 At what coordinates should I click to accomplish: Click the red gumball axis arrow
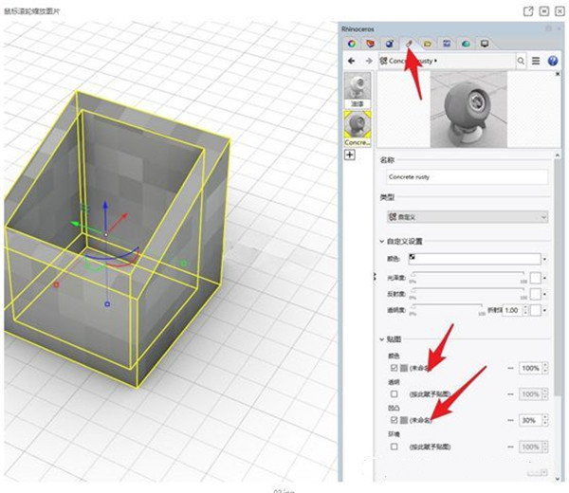pyautogui.click(x=119, y=222)
